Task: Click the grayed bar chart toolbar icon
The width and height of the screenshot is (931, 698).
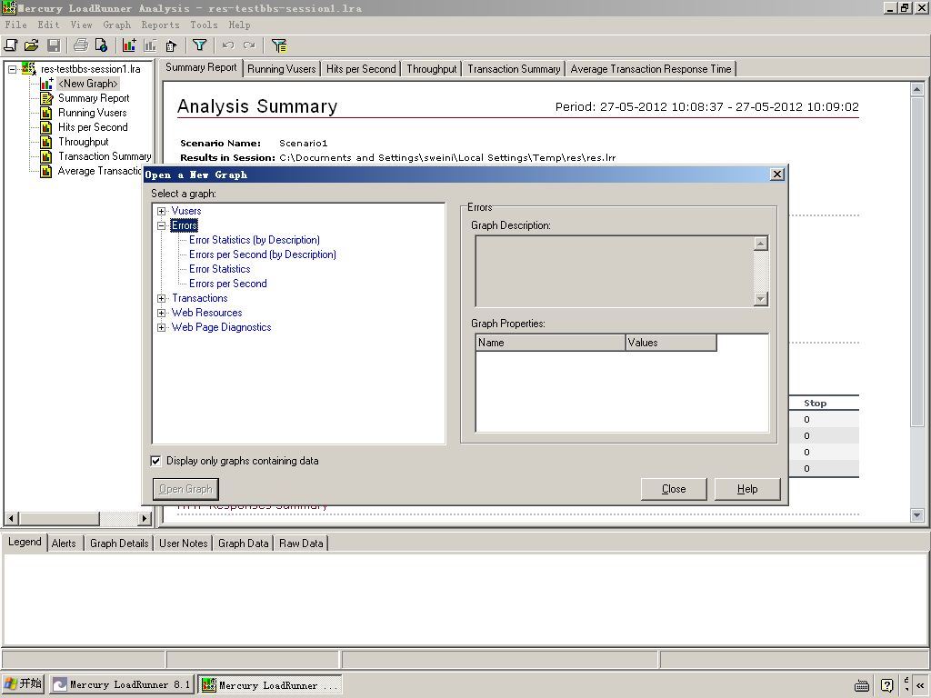Action: click(150, 45)
